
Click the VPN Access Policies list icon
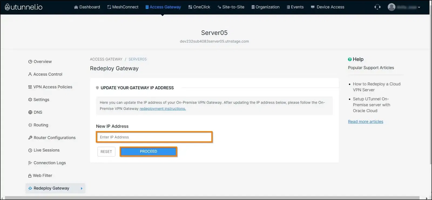point(30,87)
